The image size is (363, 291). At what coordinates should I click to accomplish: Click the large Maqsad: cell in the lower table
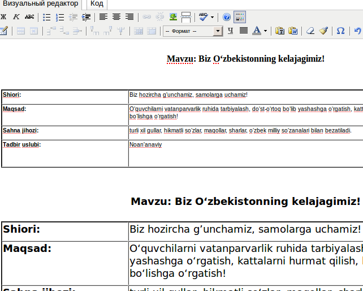65,264
